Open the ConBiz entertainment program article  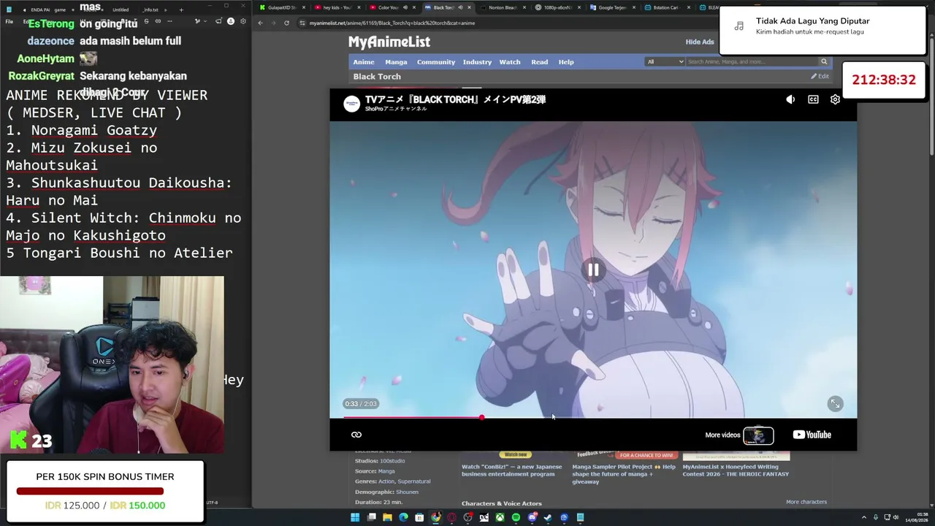(511, 470)
